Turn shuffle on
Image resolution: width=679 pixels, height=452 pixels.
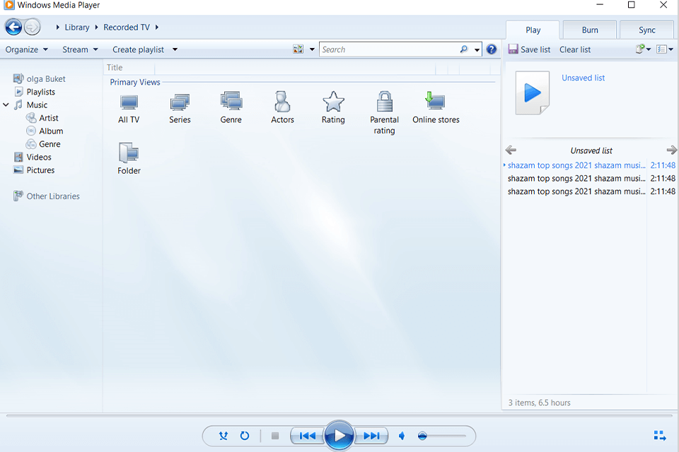[224, 436]
